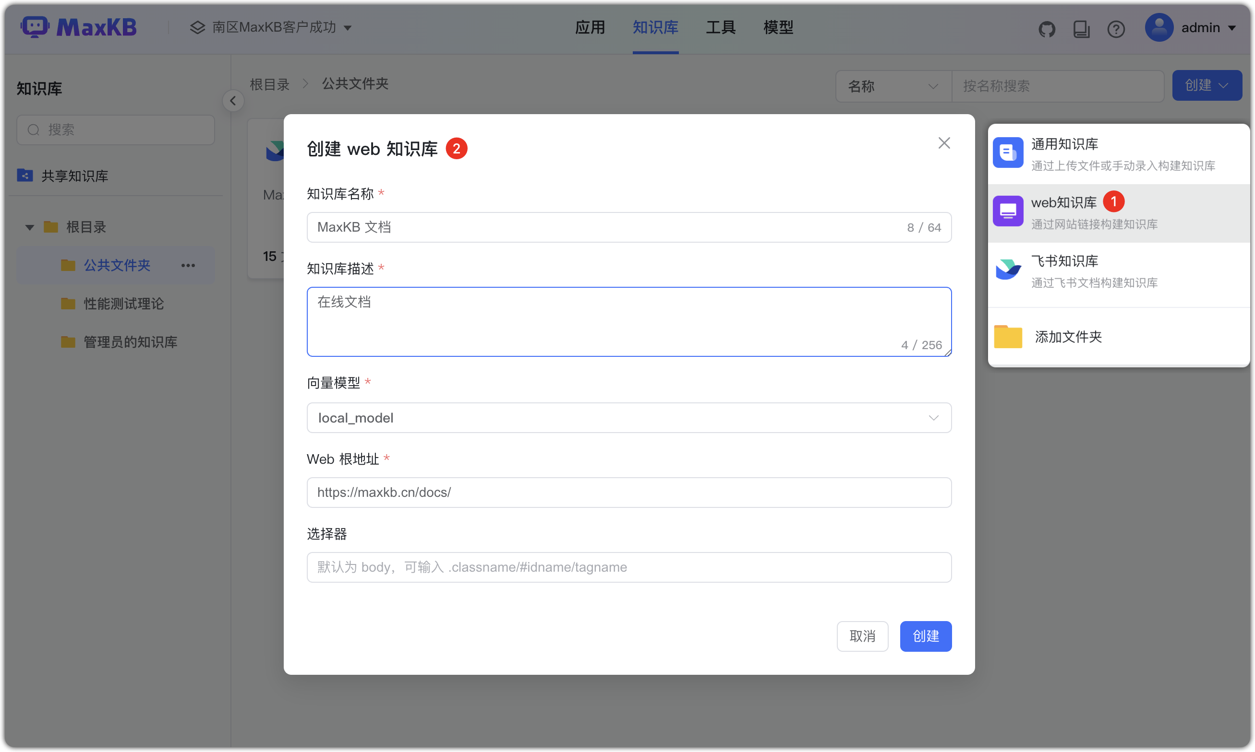Click the 知识库名称 input field

click(628, 227)
